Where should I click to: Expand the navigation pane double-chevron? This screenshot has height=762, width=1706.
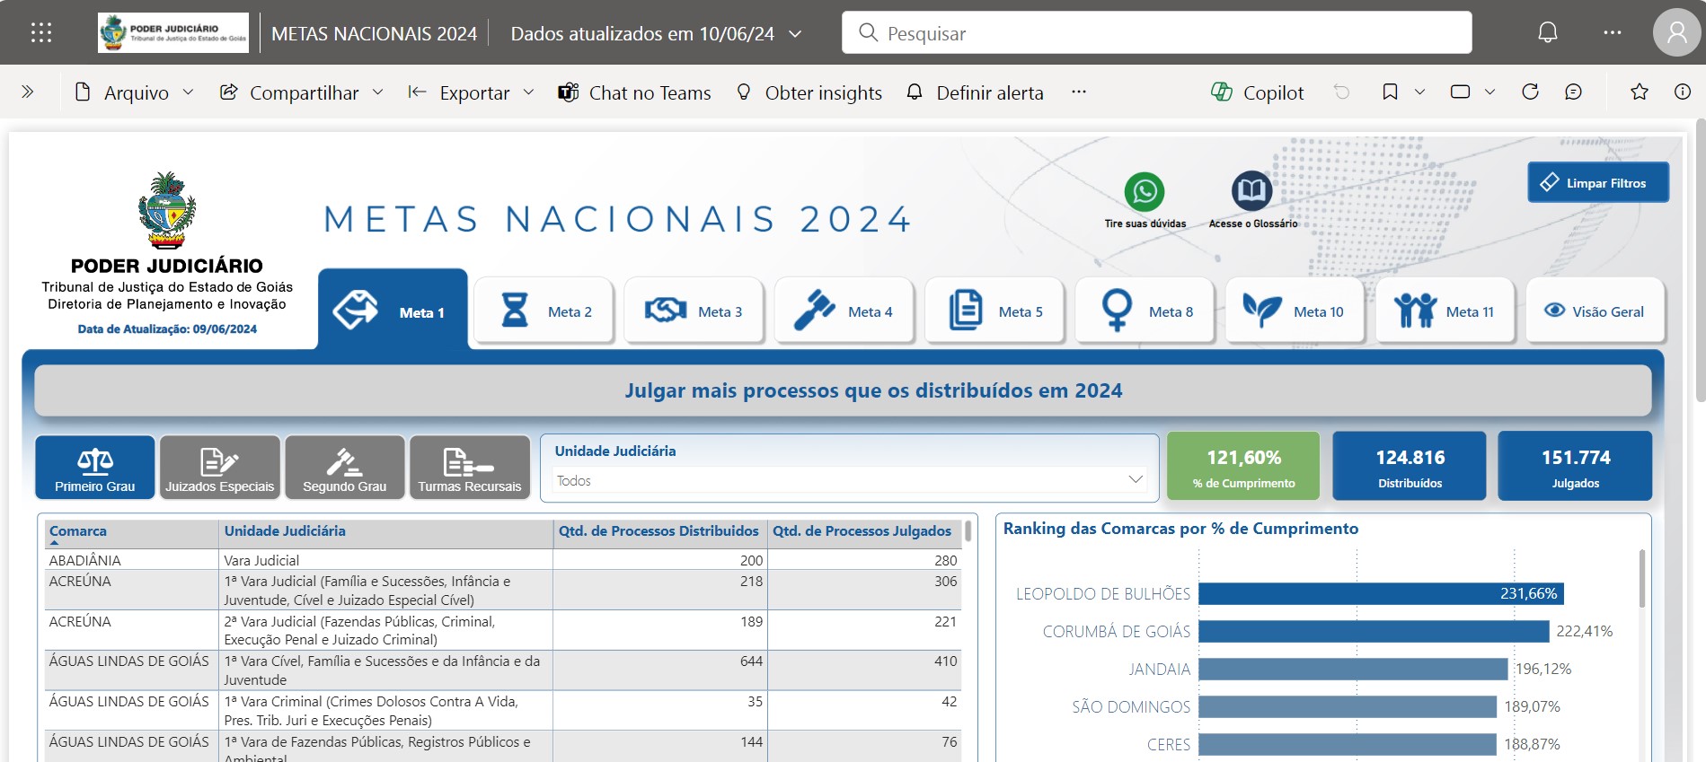click(28, 92)
